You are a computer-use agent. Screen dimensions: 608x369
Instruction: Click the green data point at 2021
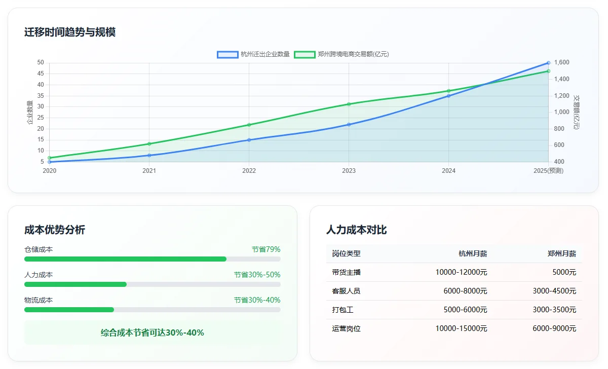click(x=149, y=144)
